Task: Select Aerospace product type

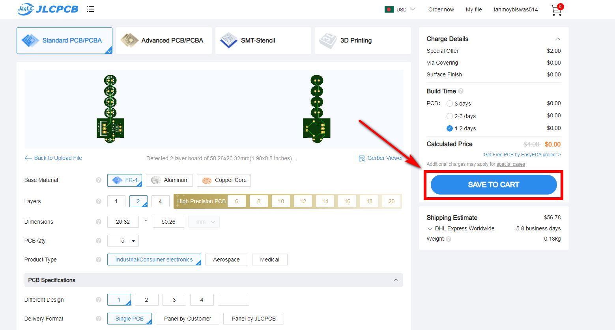Action: click(x=226, y=260)
